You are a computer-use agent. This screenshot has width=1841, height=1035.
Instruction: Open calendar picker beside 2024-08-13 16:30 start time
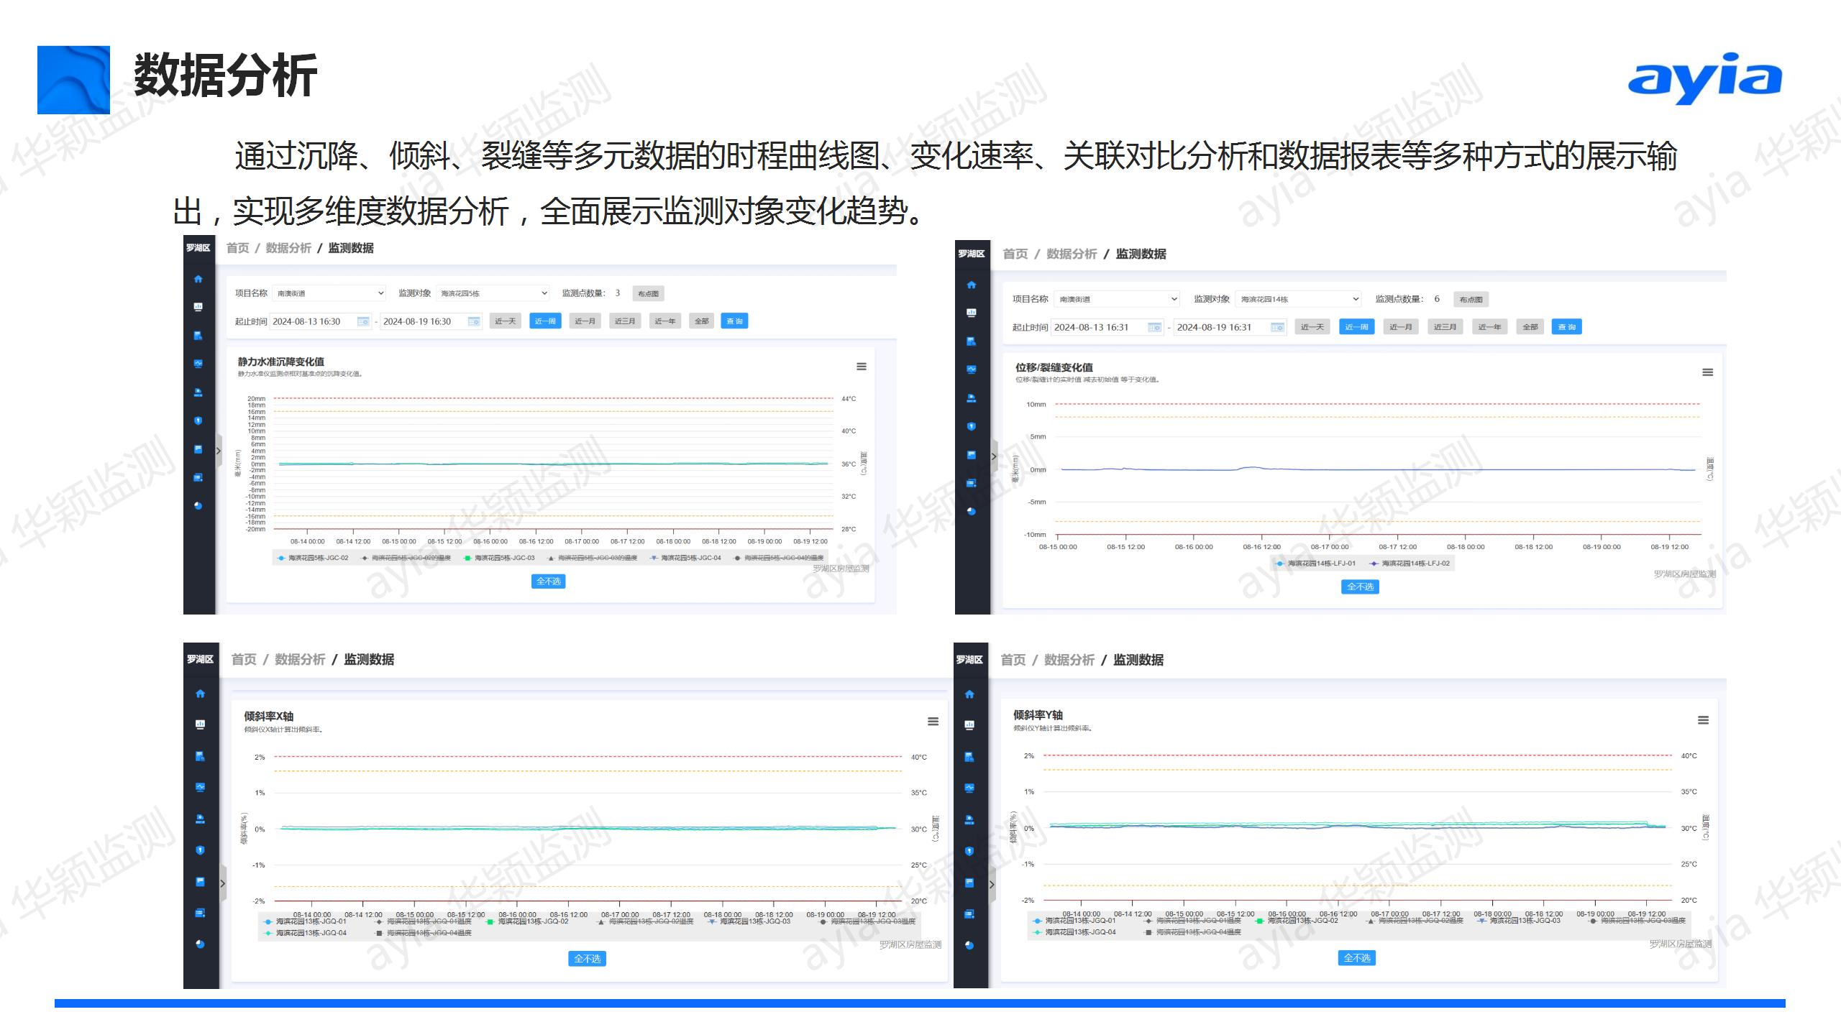click(363, 321)
